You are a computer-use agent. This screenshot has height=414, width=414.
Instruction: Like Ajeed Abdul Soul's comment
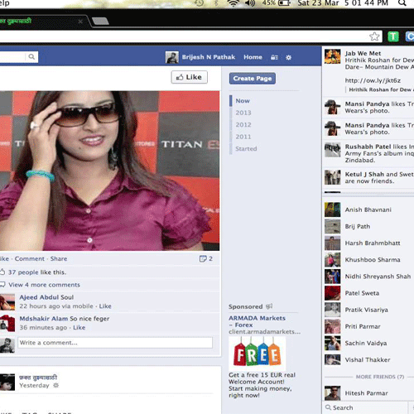point(105,306)
